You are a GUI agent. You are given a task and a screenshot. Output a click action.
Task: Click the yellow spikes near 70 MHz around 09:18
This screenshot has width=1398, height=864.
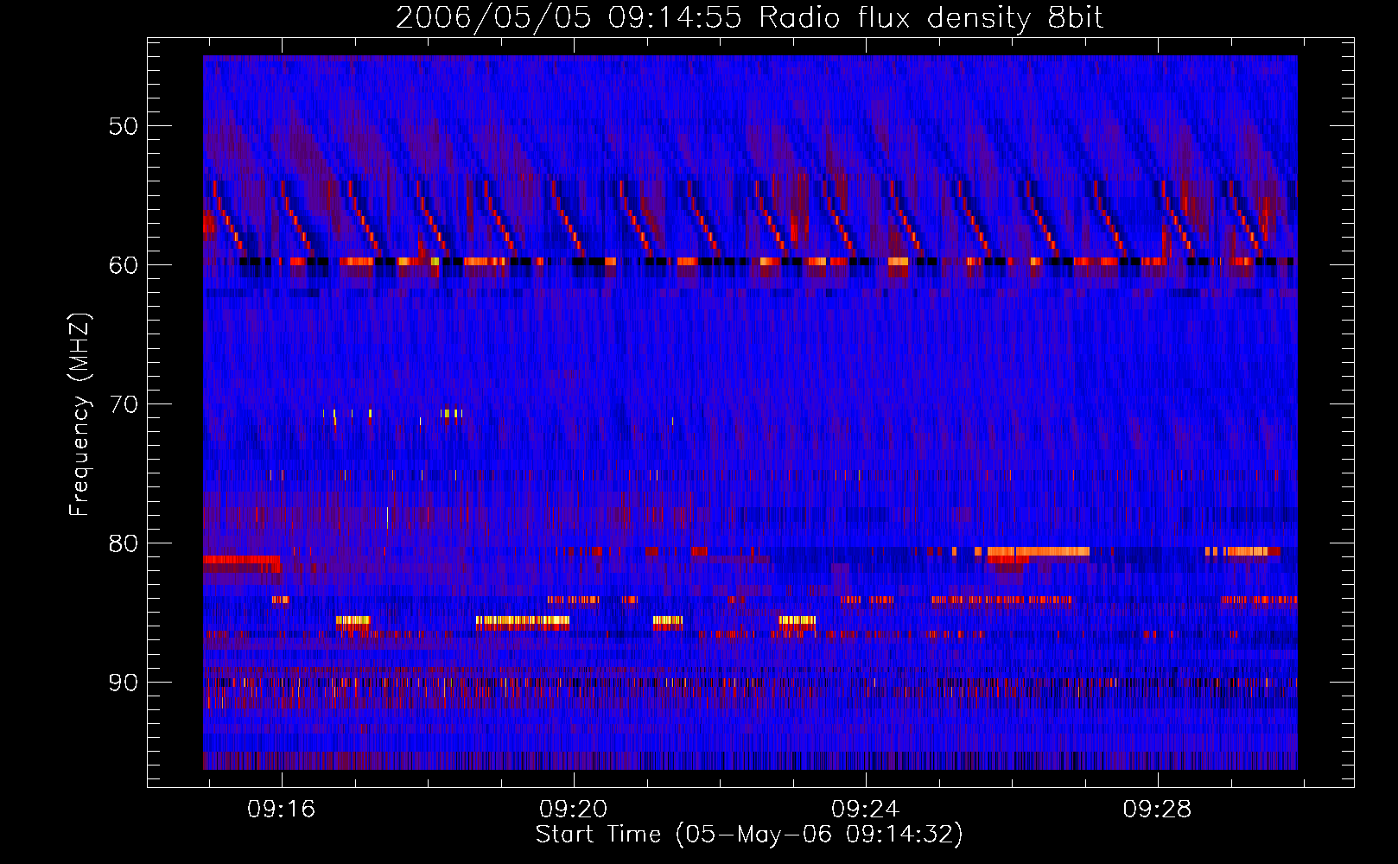click(451, 414)
